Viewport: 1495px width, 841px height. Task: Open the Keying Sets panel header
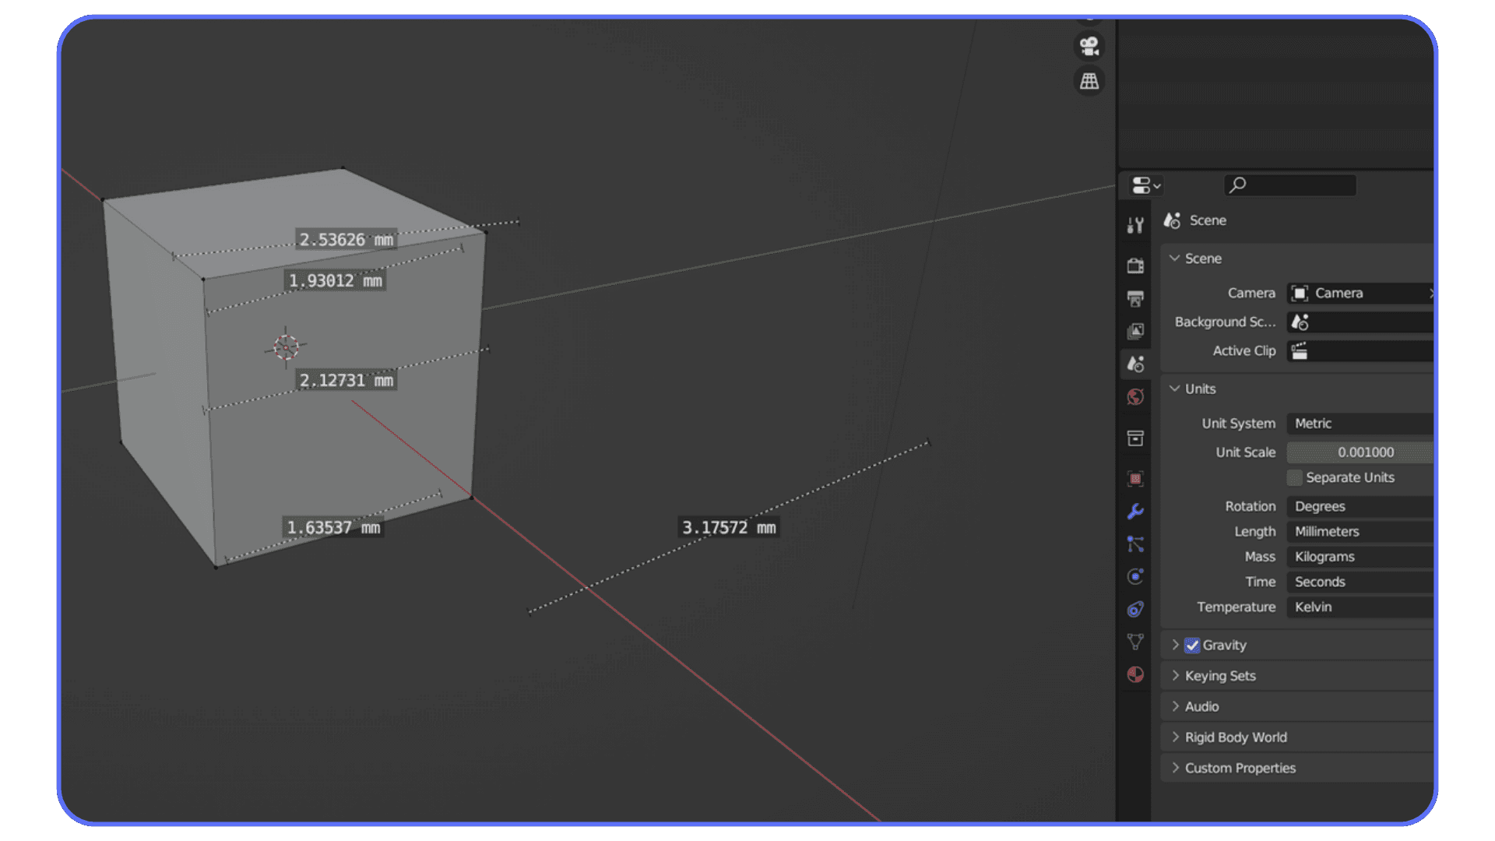click(x=1219, y=675)
